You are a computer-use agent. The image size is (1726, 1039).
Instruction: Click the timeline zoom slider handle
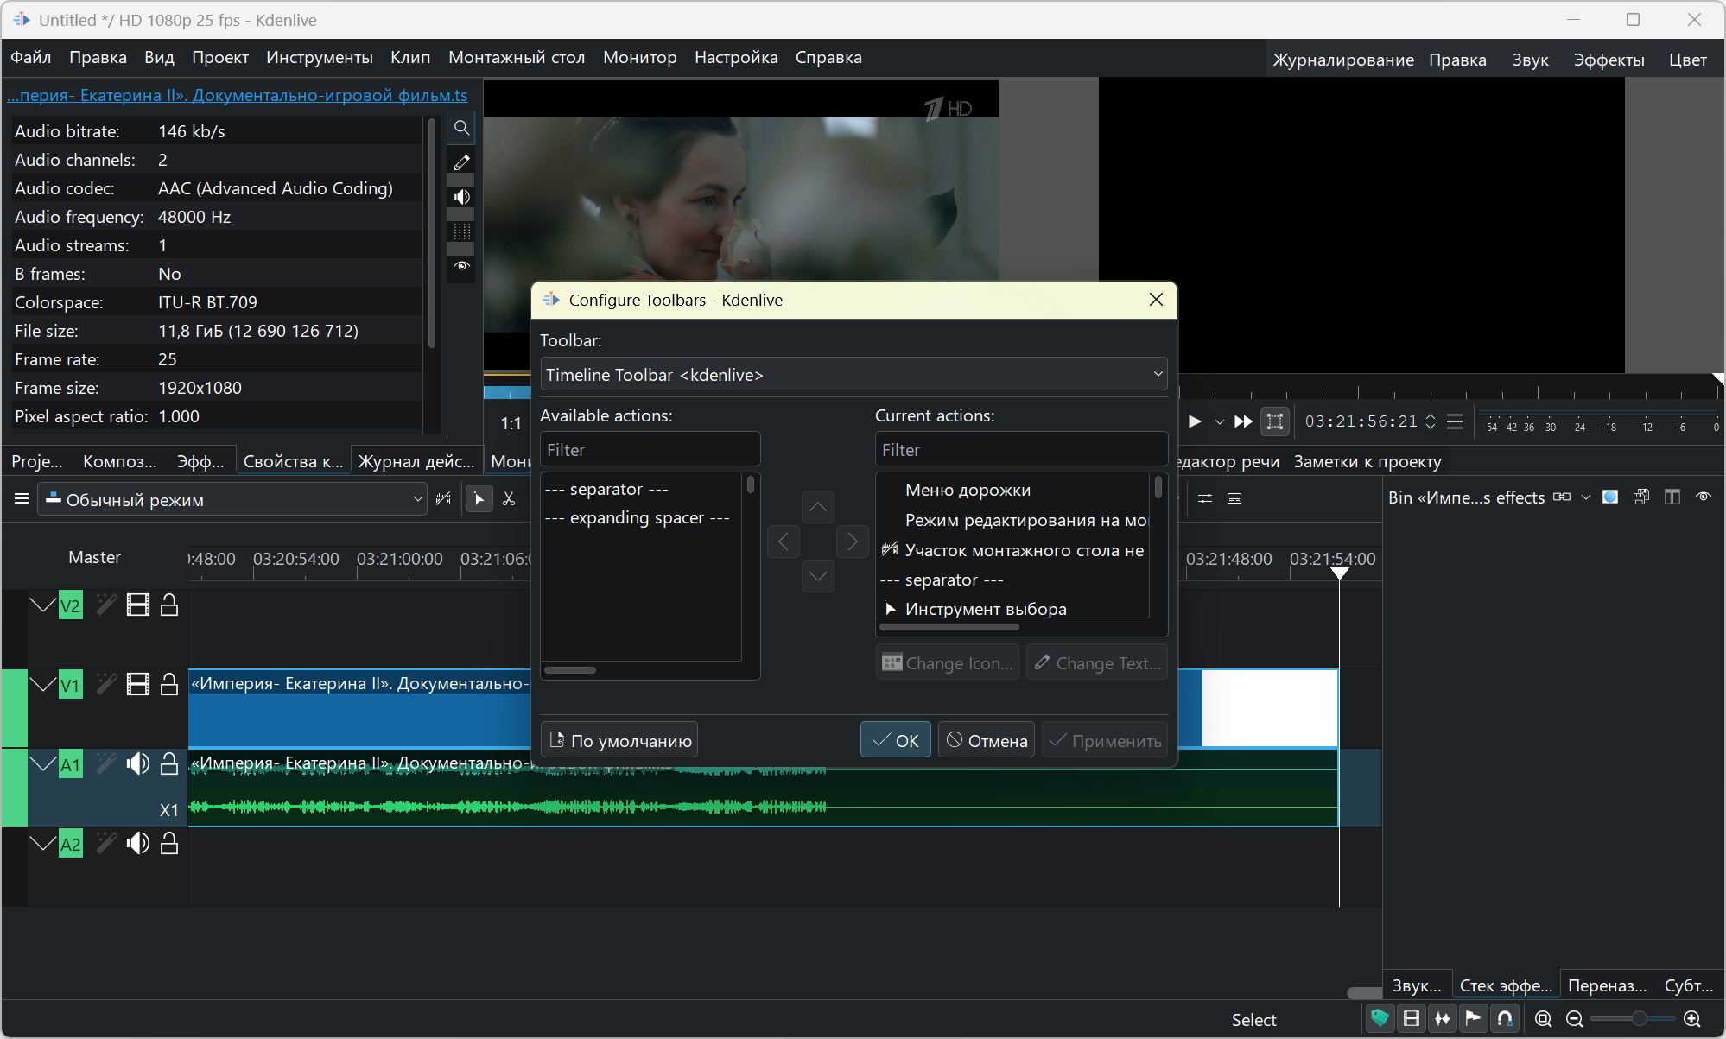(1638, 1019)
